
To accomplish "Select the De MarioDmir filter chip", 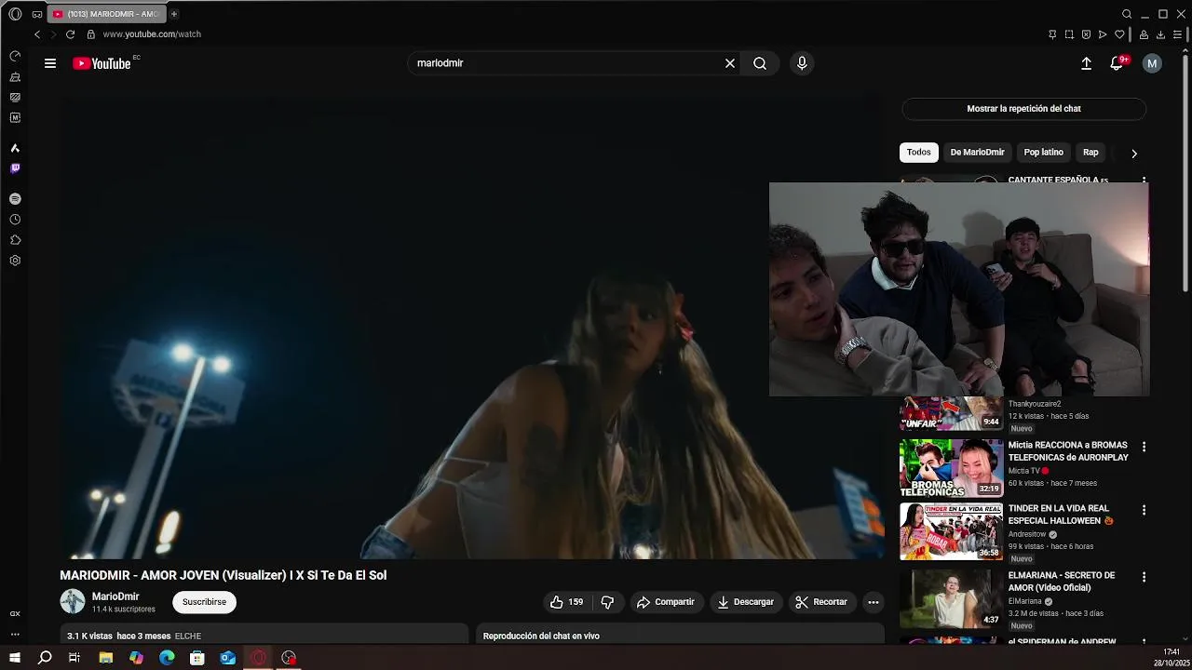I will pos(977,153).
